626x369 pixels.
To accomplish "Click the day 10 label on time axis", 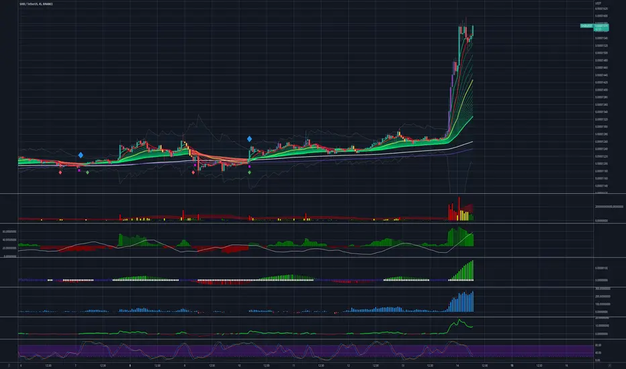I will pyautogui.click(x=239, y=366).
